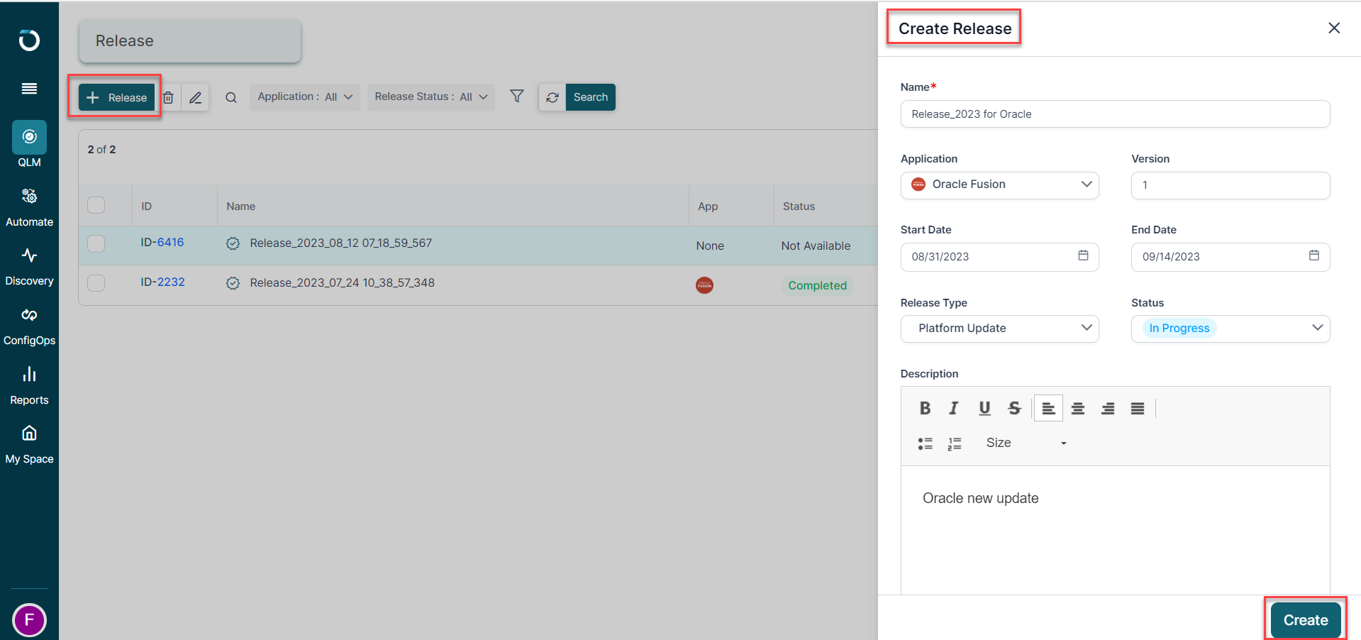Click the Start Date field
Screen dimensions: 1361x640
click(x=999, y=257)
